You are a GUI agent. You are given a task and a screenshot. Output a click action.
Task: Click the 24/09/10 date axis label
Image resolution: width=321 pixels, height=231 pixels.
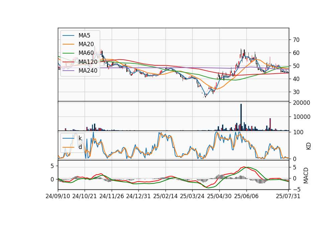click(x=58, y=196)
